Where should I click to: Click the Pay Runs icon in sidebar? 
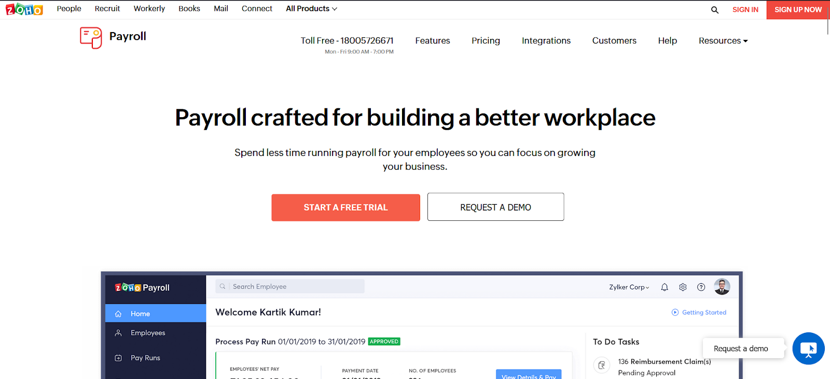(x=118, y=358)
